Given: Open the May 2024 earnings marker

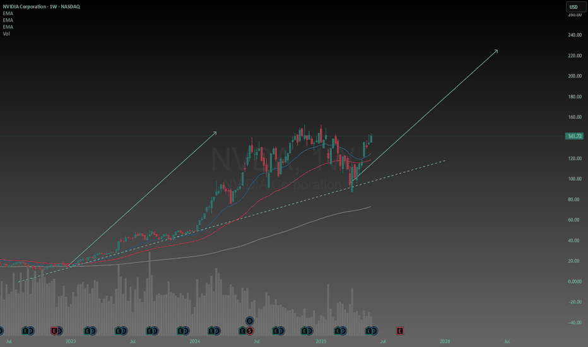Looking at the screenshot, I should point(243,331).
